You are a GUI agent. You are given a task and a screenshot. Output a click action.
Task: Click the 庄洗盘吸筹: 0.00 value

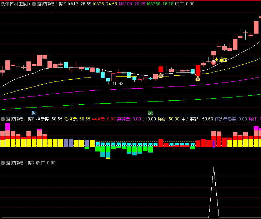point(231,119)
